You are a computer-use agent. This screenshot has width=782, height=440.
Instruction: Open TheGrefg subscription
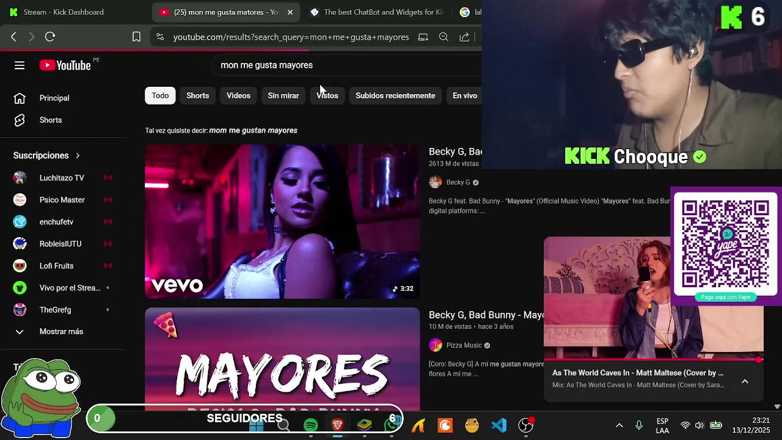(63, 310)
